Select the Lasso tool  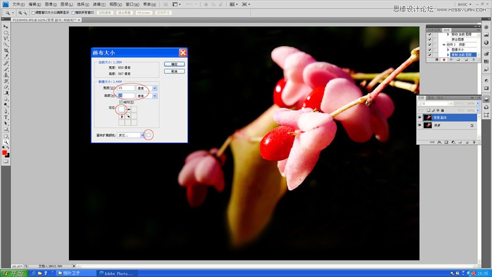6,39
